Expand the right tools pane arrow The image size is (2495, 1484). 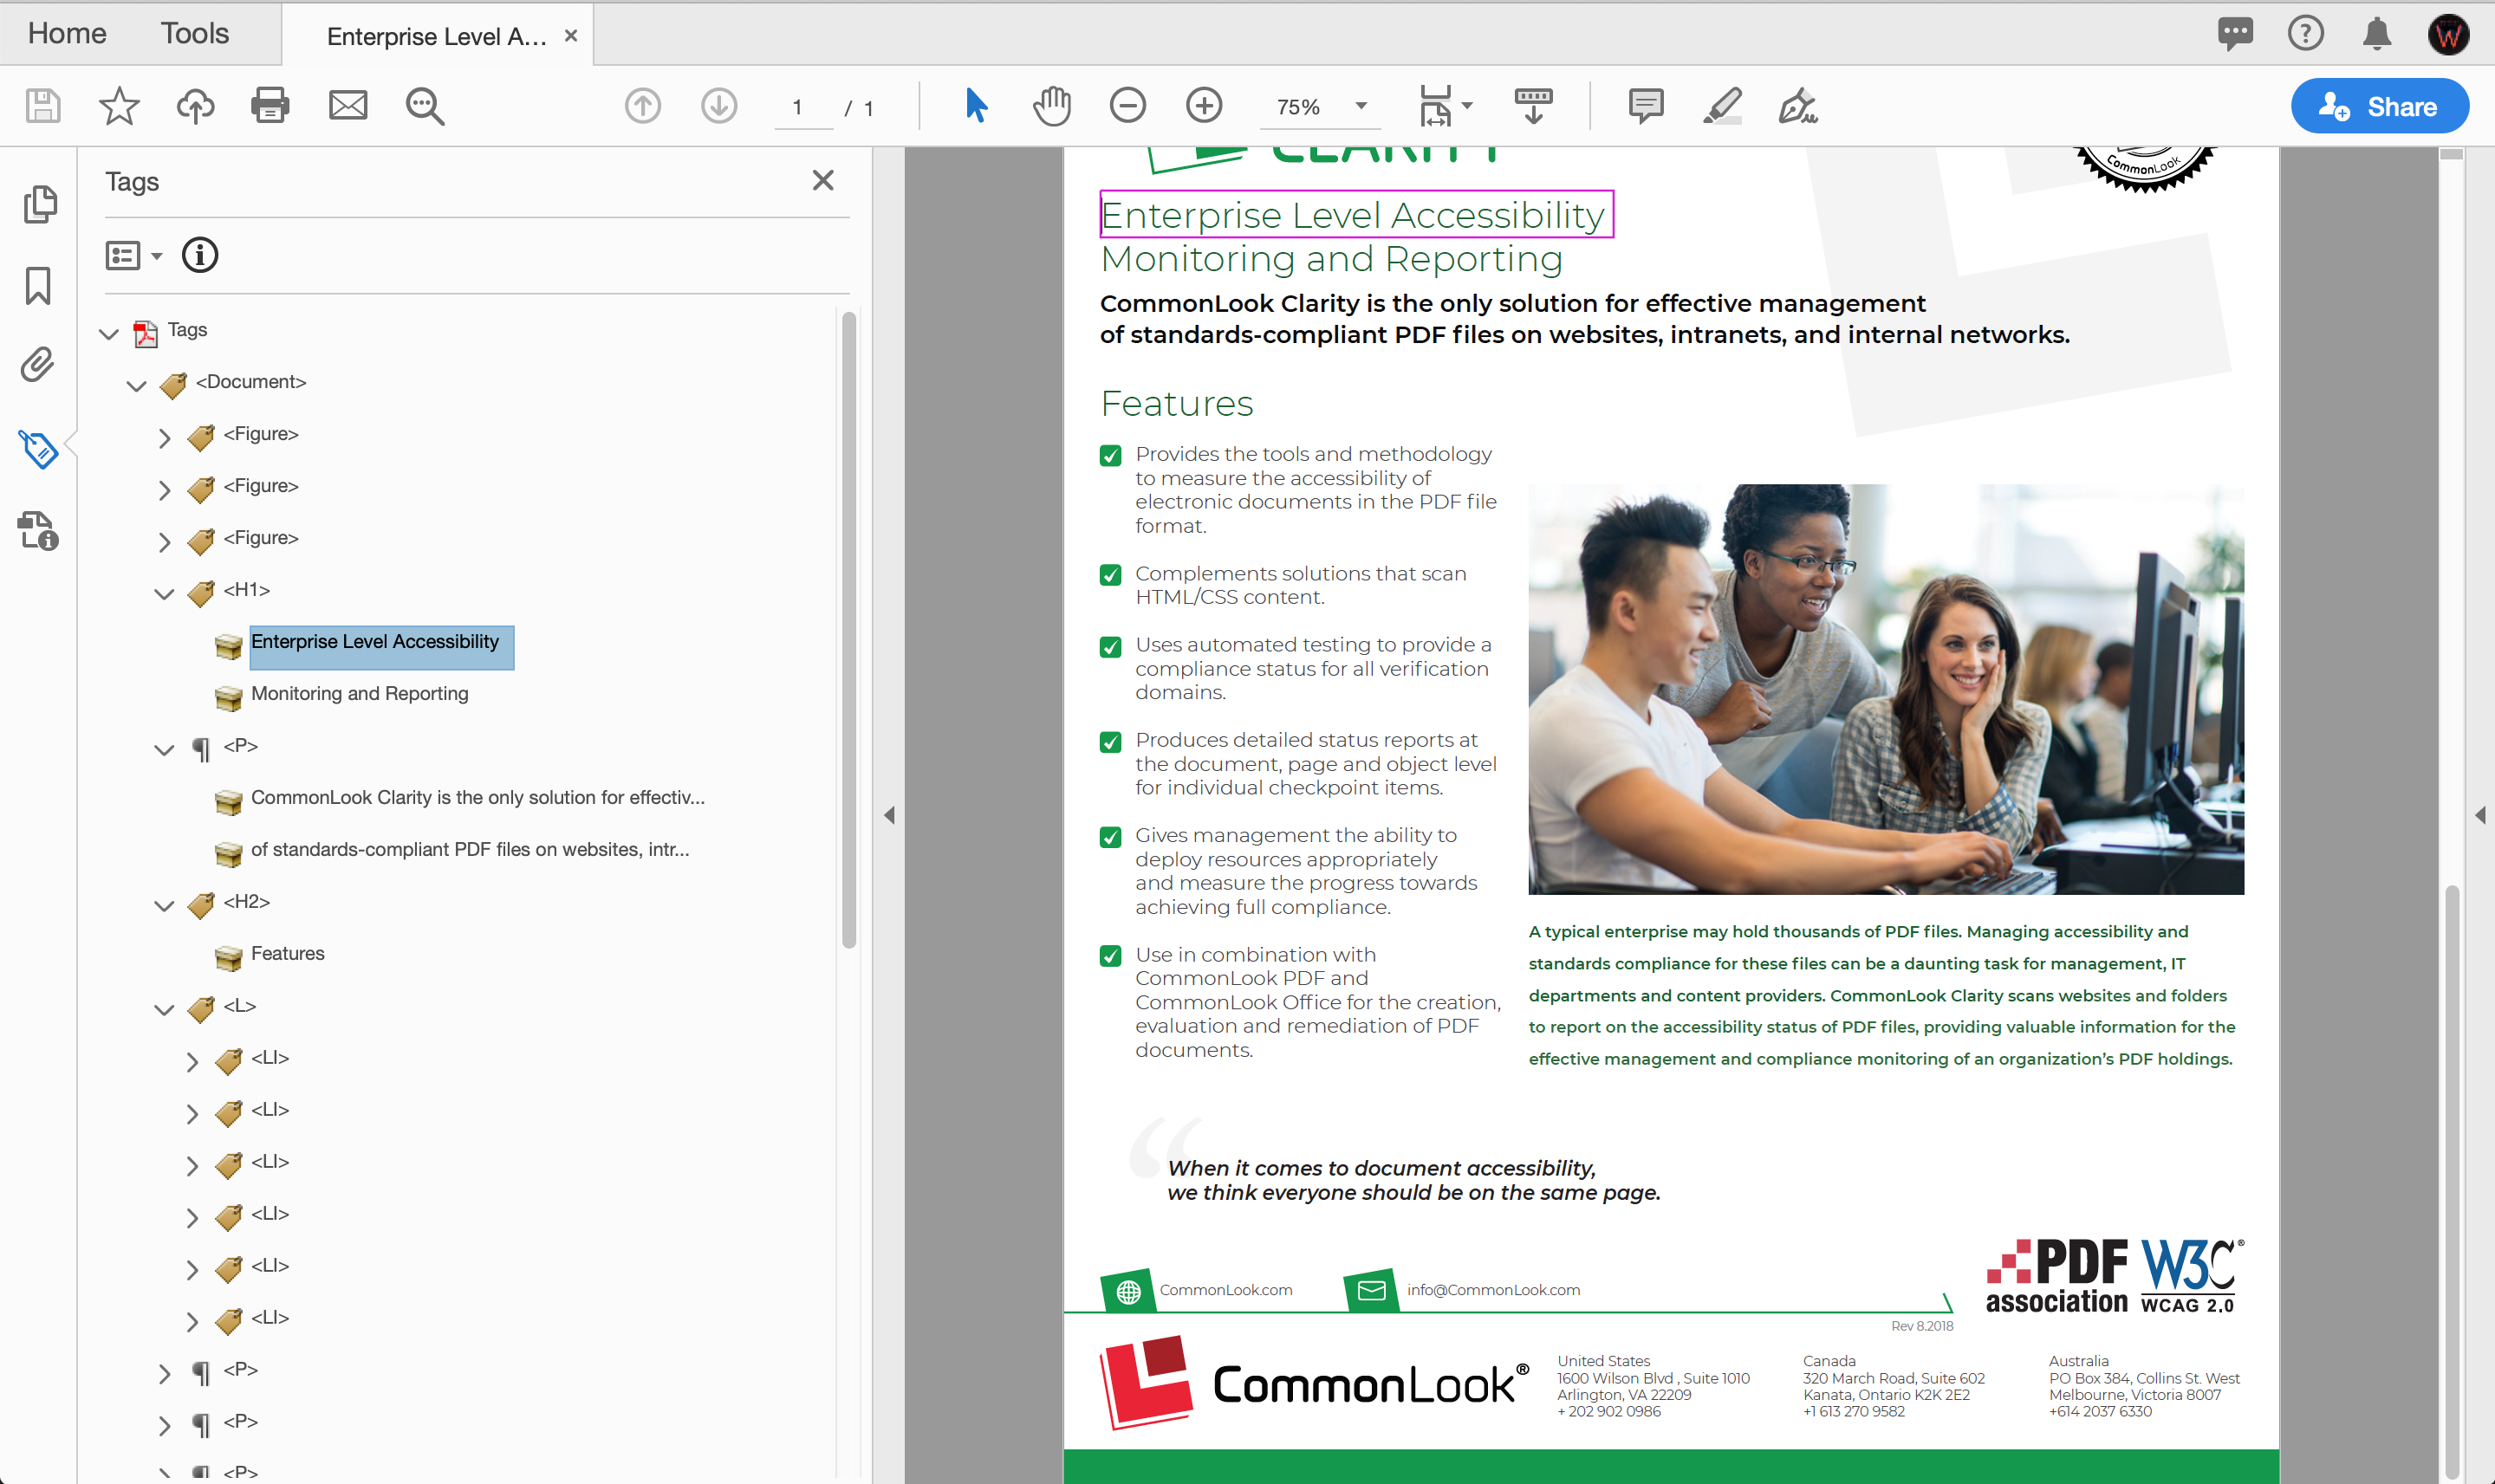pyautogui.click(x=2480, y=815)
